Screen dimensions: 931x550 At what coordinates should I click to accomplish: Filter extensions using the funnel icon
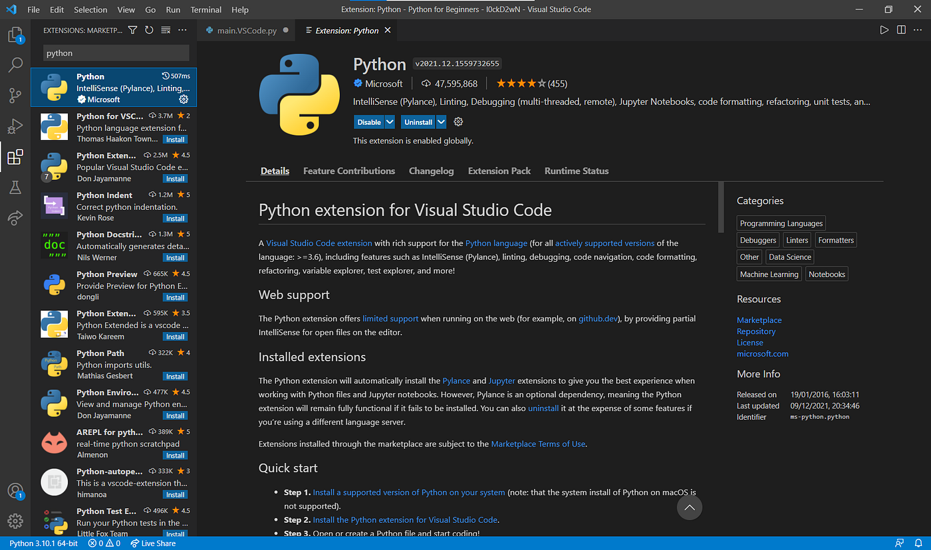pyautogui.click(x=132, y=30)
